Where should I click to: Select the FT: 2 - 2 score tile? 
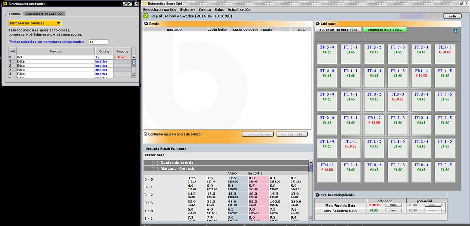point(374,124)
